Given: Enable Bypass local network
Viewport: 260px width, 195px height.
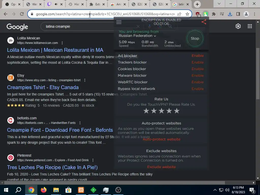Looking at the screenshot, I should 198,89.
